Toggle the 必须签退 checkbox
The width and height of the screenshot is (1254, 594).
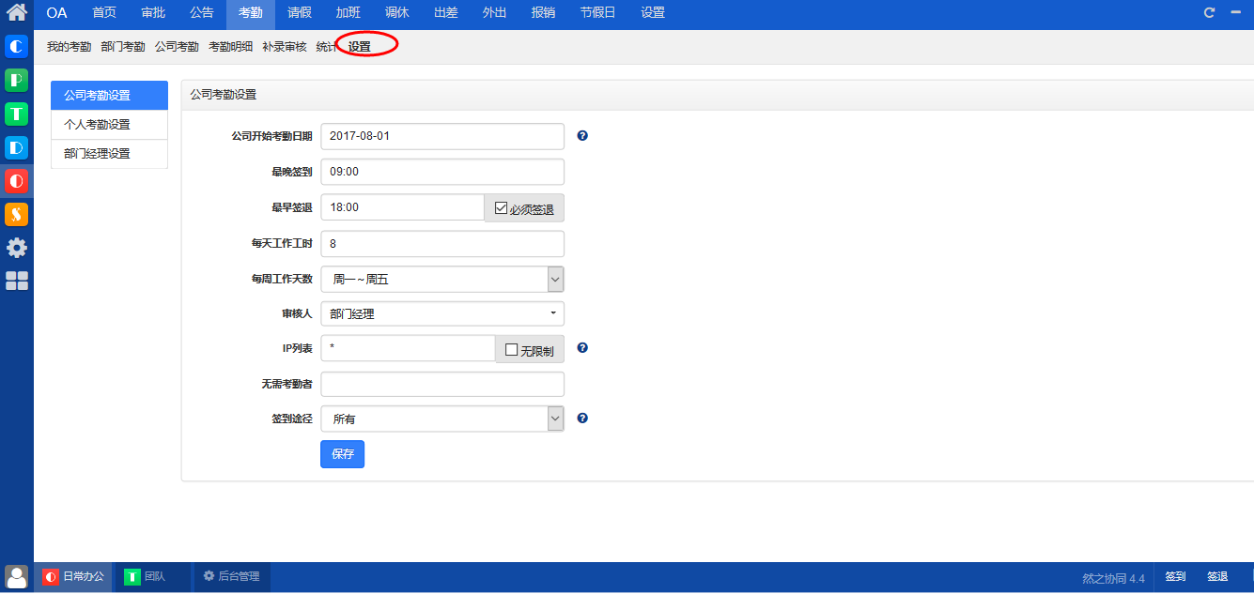pos(501,207)
